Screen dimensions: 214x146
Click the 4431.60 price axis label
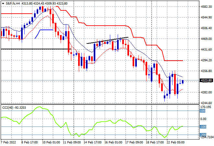[x=206, y=49]
